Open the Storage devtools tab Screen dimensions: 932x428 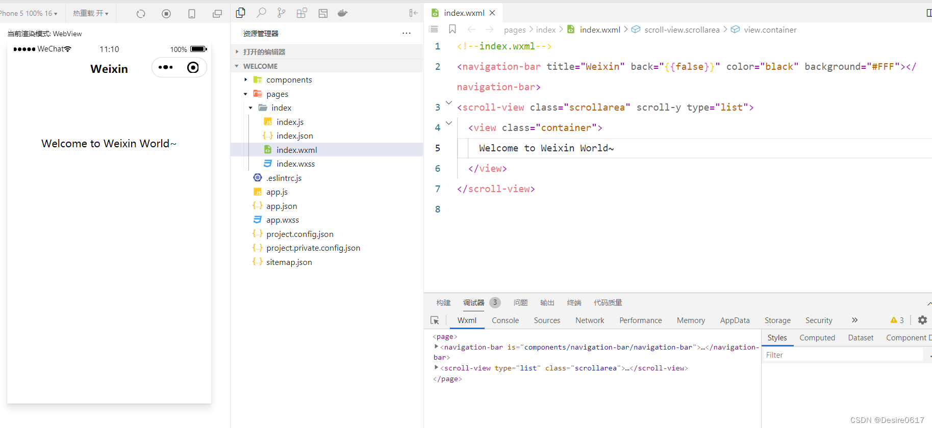(x=777, y=320)
